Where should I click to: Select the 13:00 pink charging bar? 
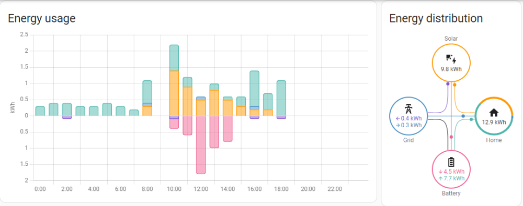coord(214,132)
